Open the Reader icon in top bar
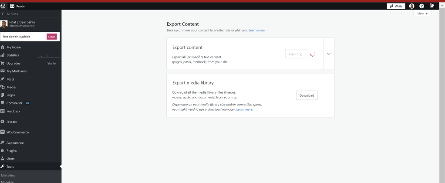The height and width of the screenshot is (183, 445). [12, 6]
